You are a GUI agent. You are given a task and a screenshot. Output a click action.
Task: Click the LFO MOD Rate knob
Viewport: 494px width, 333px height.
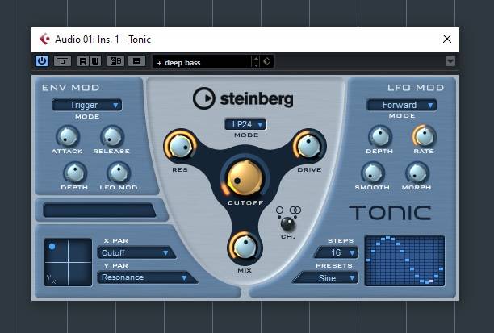424,136
